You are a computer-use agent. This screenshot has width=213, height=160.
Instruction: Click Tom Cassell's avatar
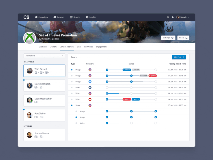[30, 71]
